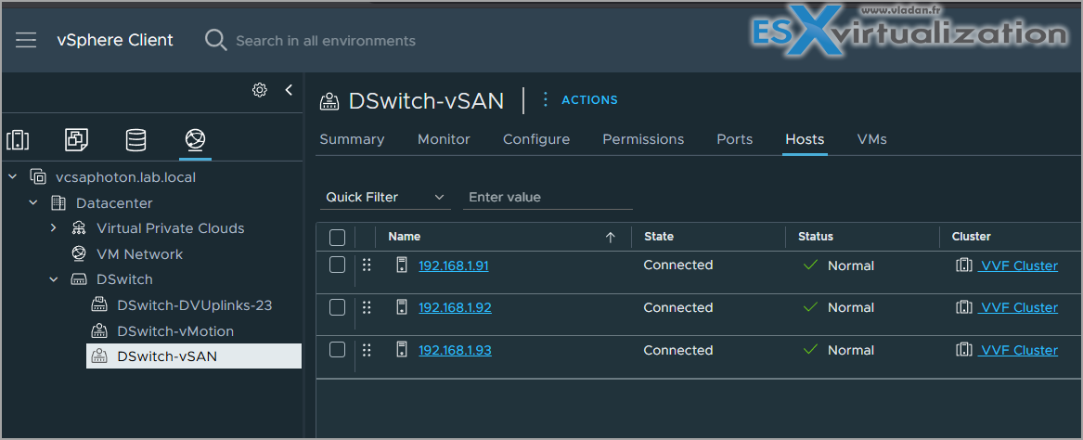This screenshot has height=440, width=1083.
Task: Switch to the Ports tab
Action: [x=735, y=139]
